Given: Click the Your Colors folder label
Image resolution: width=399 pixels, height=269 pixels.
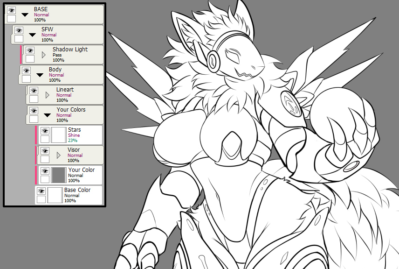Looking at the screenshot, I should [71, 110].
